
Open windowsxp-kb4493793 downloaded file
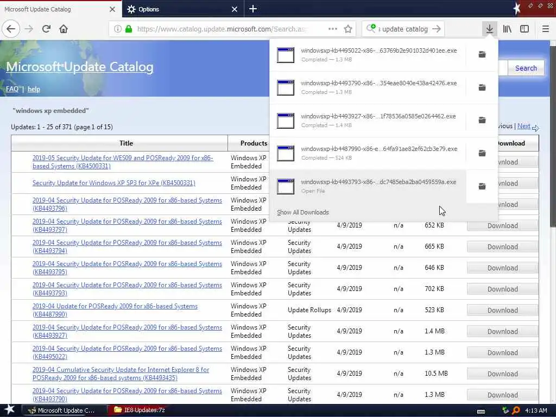[x=368, y=186]
